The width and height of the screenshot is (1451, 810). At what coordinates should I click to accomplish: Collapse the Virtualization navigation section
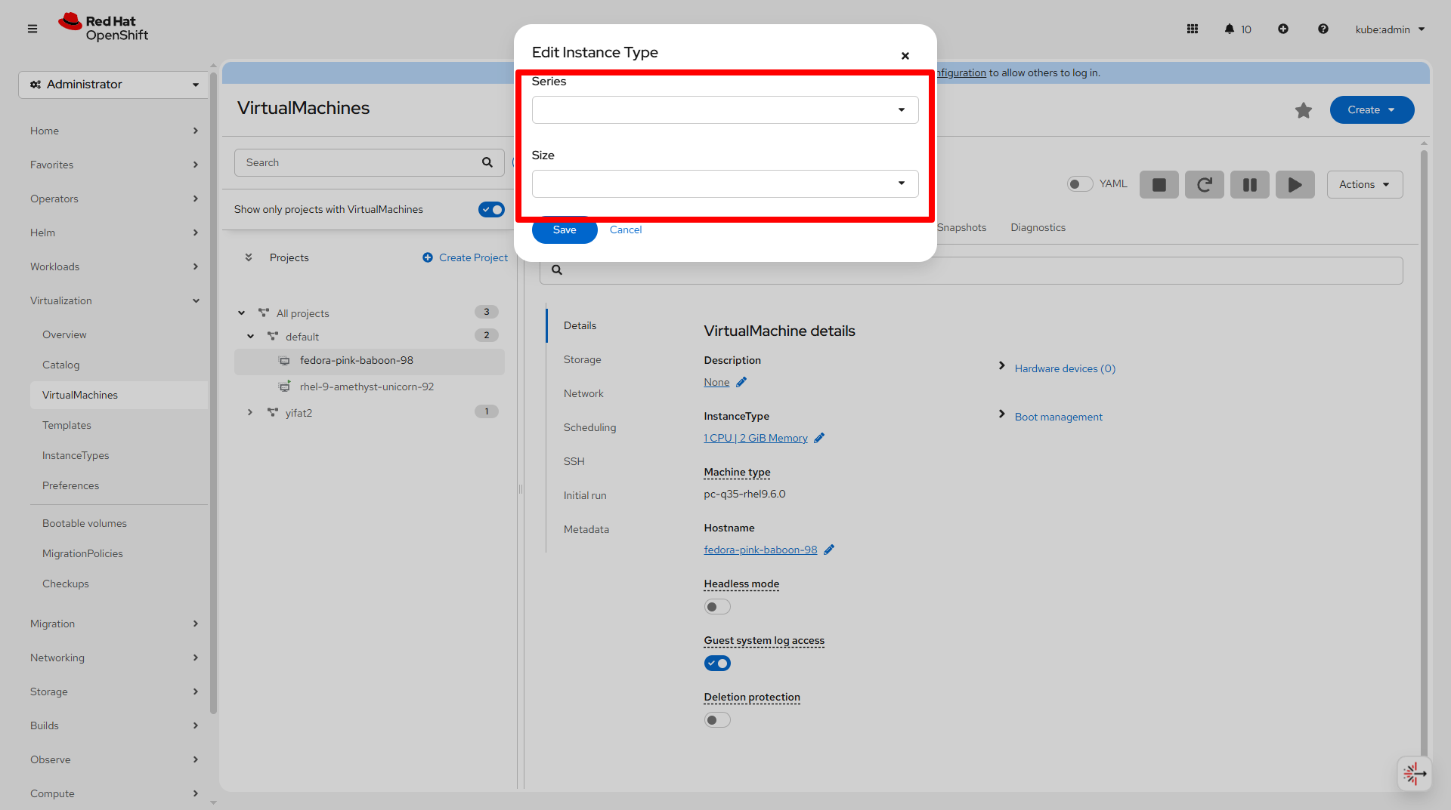[114, 300]
